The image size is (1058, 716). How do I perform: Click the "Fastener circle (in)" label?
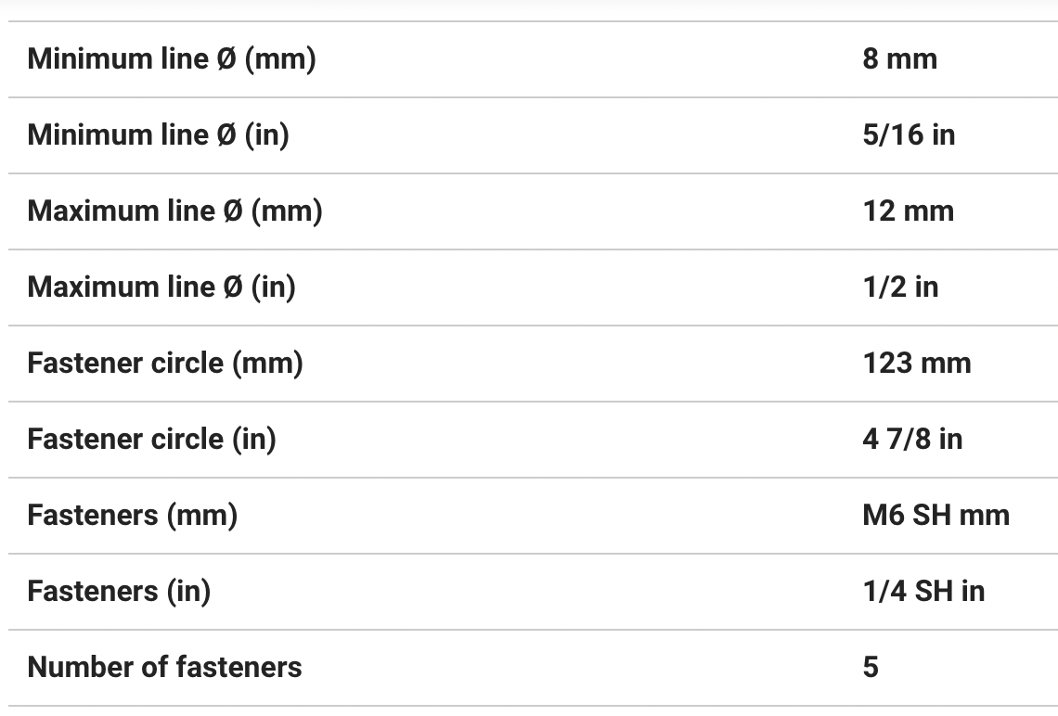tap(151, 440)
